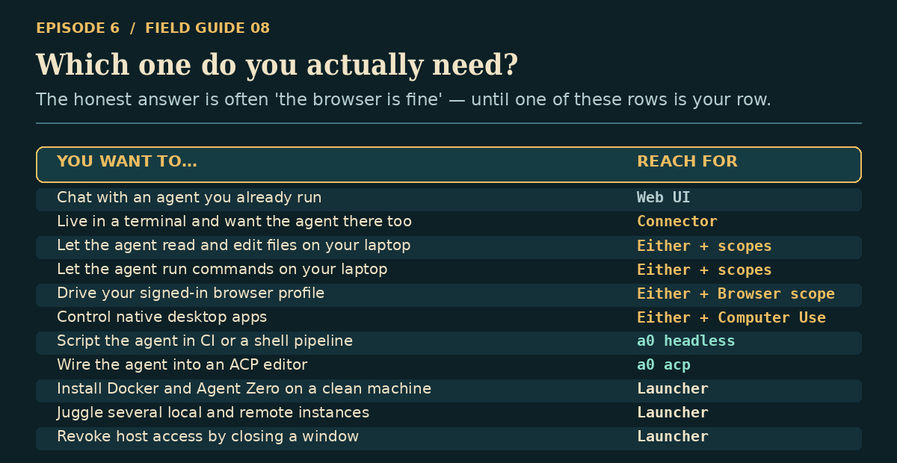This screenshot has height=463, width=897.
Task: Click 'Install Docker and Agent Zero on a clean machine'
Action: [x=244, y=389]
